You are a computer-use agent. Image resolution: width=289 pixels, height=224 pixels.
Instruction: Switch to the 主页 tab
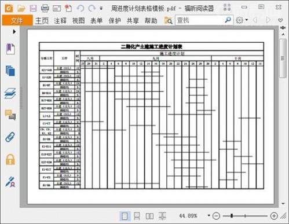[42, 20]
